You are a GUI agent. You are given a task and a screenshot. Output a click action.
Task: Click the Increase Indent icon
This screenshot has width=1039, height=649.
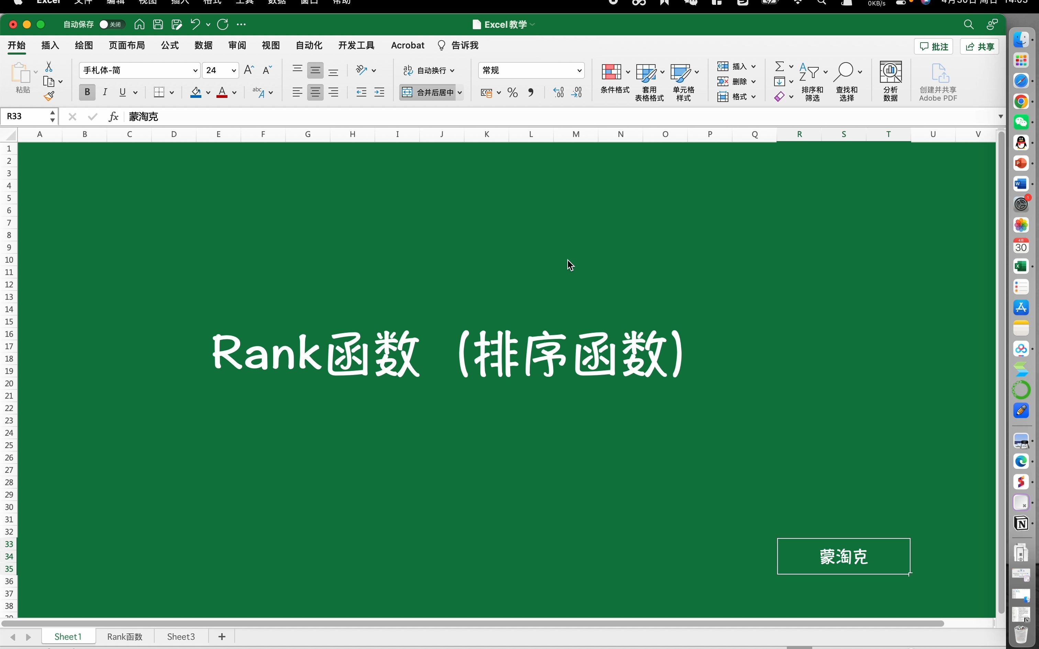coord(379,92)
